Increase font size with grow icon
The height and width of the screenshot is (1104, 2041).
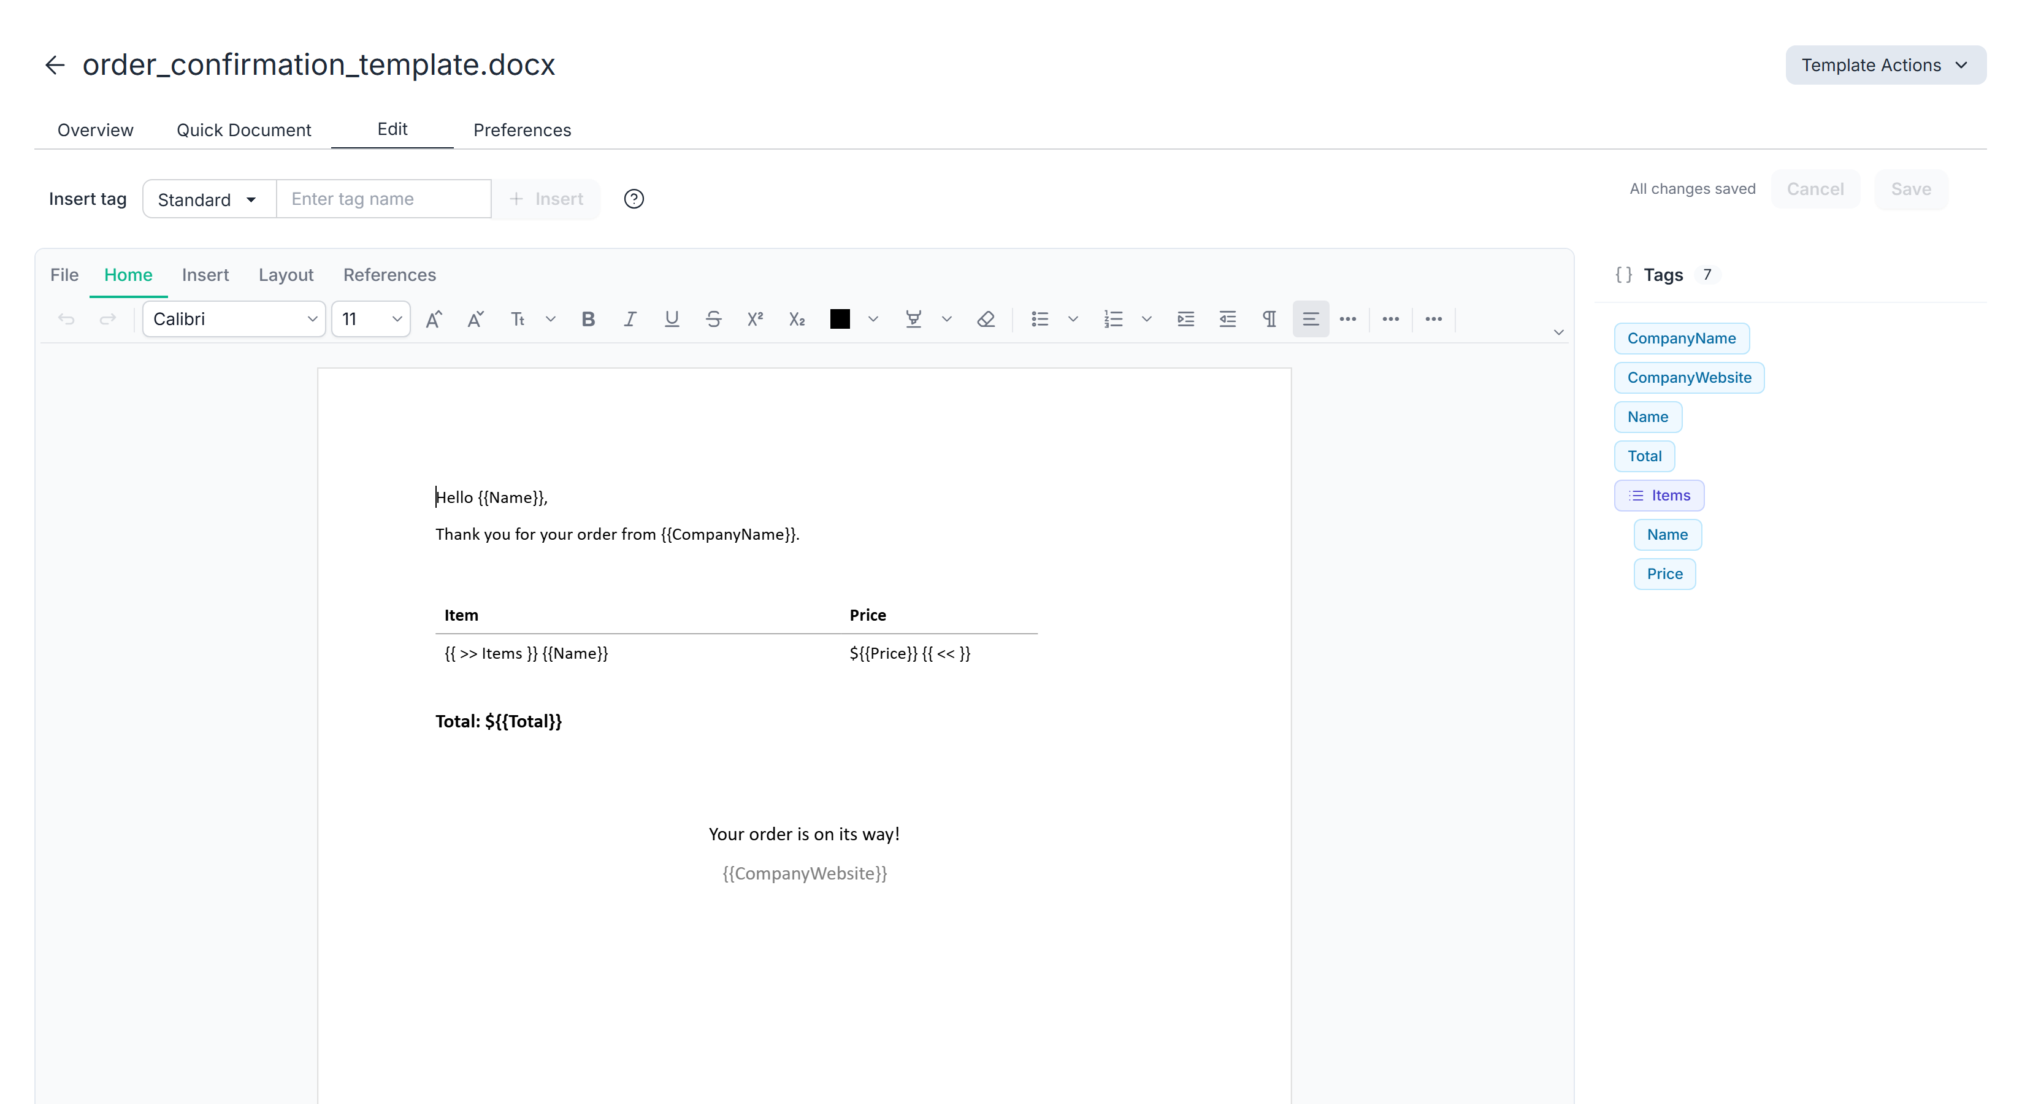pos(434,318)
